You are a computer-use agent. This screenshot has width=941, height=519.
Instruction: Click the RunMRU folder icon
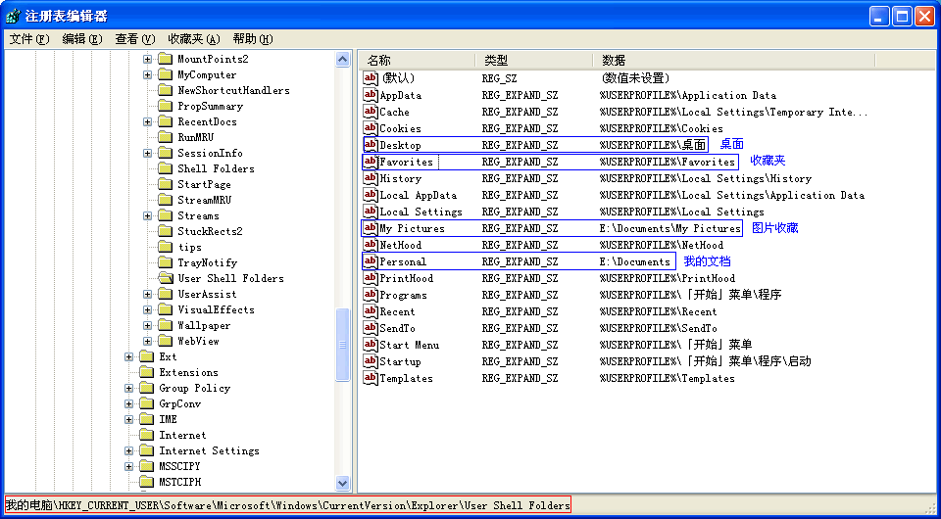pyautogui.click(x=165, y=137)
